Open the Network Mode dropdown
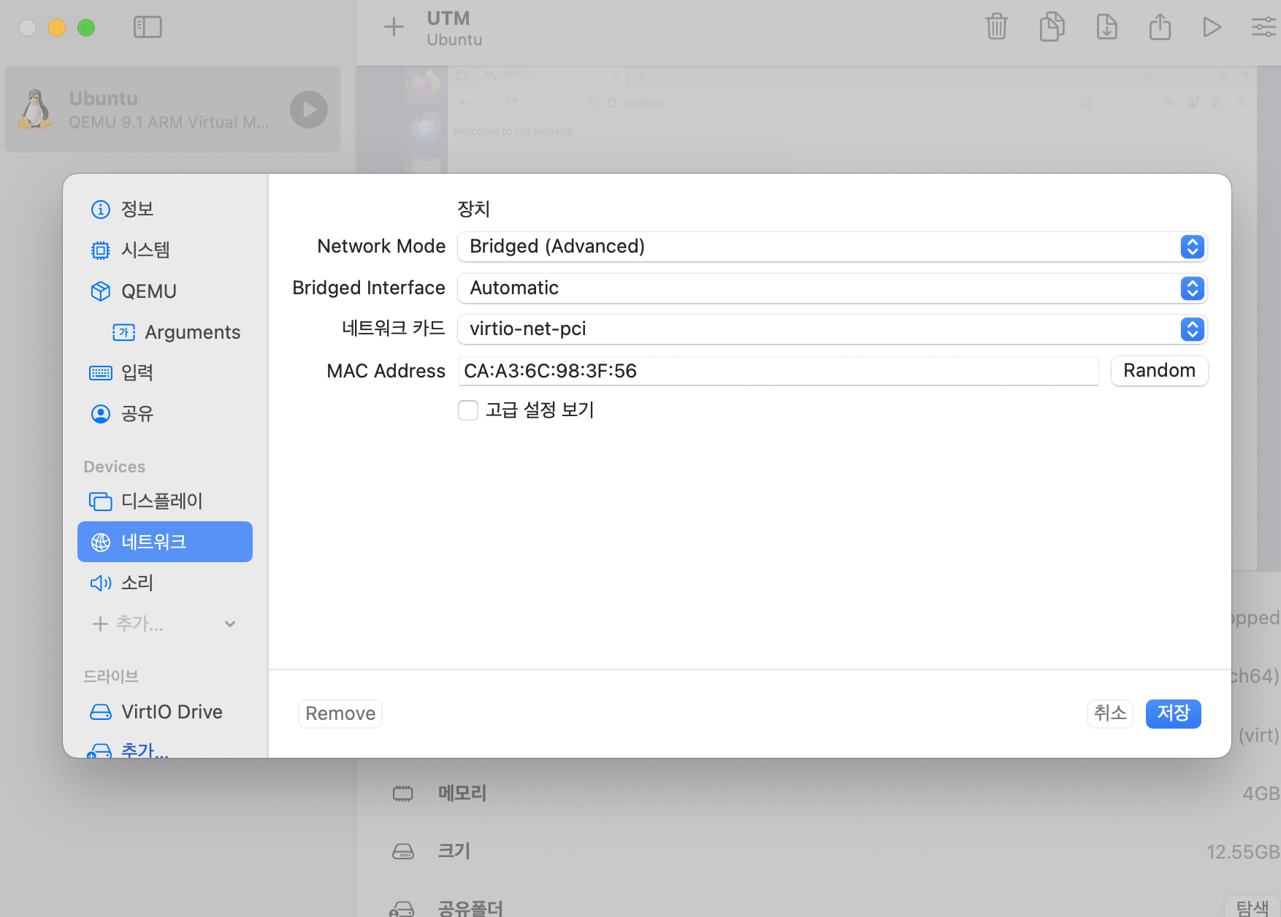1281x917 pixels. click(x=832, y=247)
